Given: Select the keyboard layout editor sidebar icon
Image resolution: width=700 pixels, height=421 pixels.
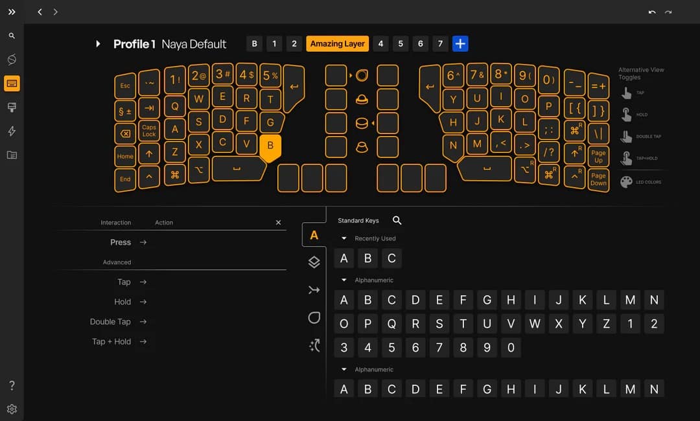Looking at the screenshot, I should pyautogui.click(x=12, y=83).
